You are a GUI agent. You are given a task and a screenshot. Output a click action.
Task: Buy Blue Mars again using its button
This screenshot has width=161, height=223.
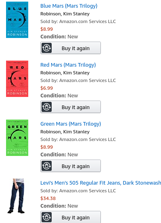click(71, 48)
